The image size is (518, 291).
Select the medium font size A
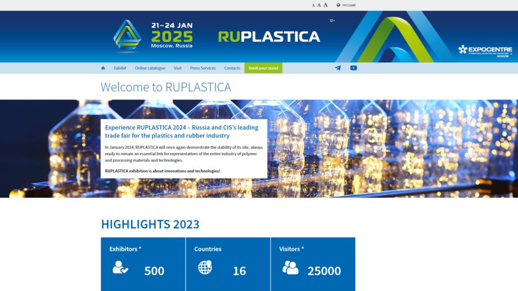pos(319,5)
